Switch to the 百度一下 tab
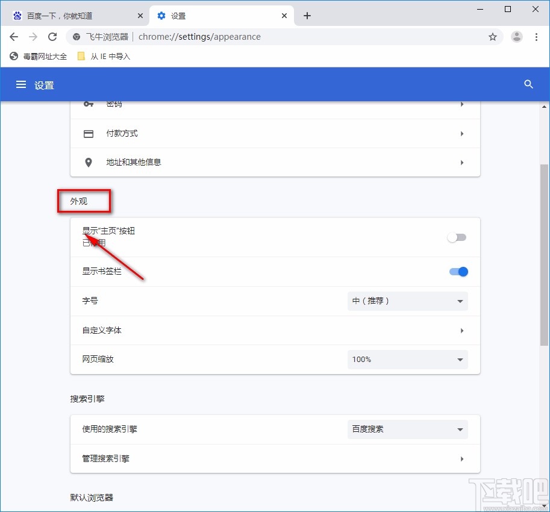This screenshot has width=550, height=512. click(72, 15)
